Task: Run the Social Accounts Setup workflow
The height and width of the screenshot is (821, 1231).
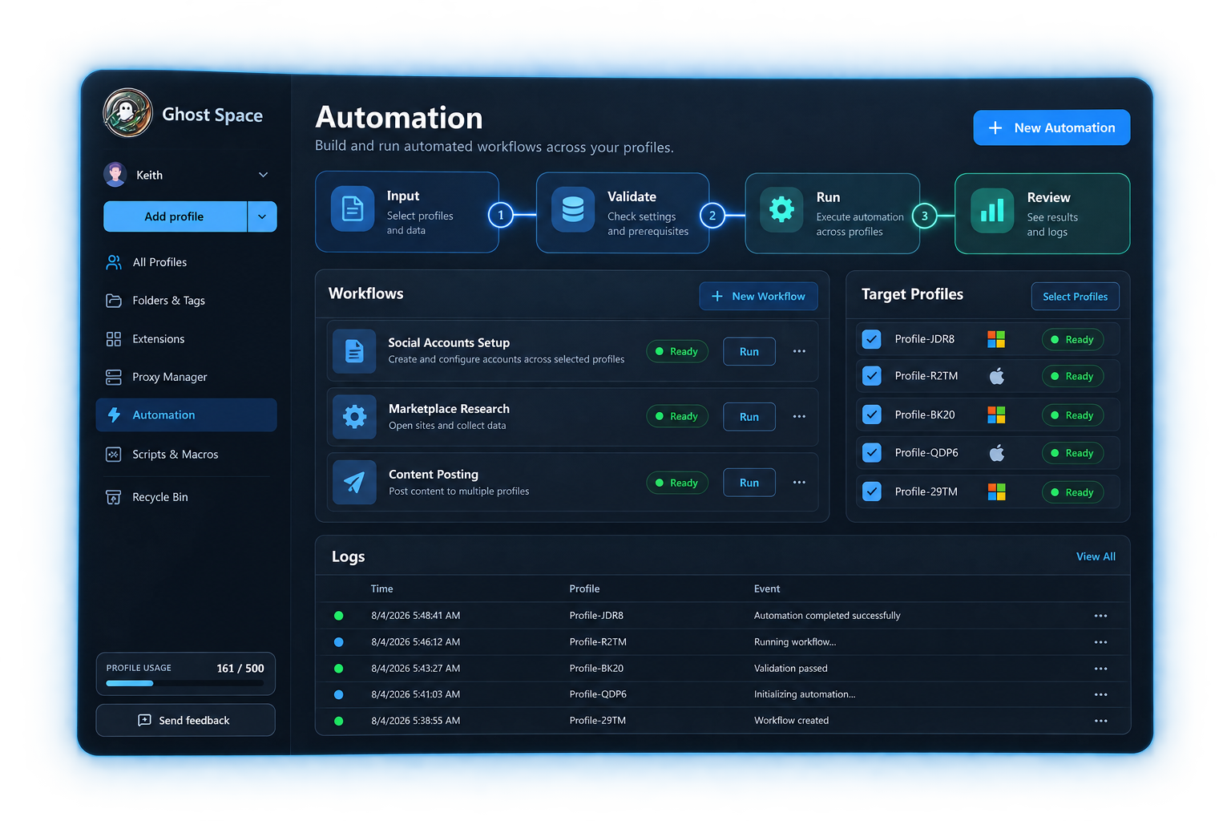Action: [x=749, y=351]
